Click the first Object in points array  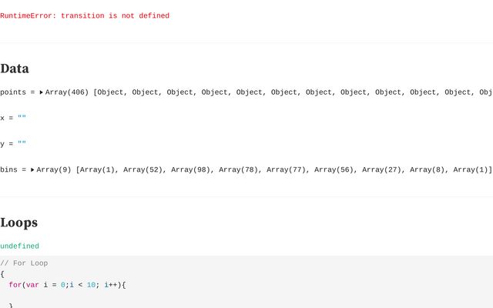coord(112,92)
